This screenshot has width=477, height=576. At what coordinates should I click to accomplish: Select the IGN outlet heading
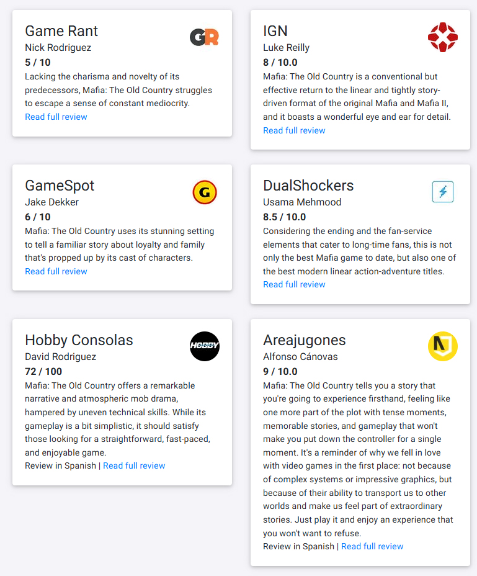pyautogui.click(x=275, y=31)
